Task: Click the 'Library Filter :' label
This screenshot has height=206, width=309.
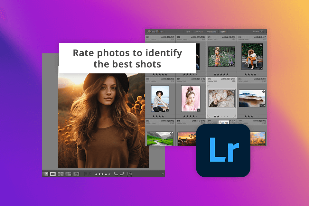Action: 155,31
